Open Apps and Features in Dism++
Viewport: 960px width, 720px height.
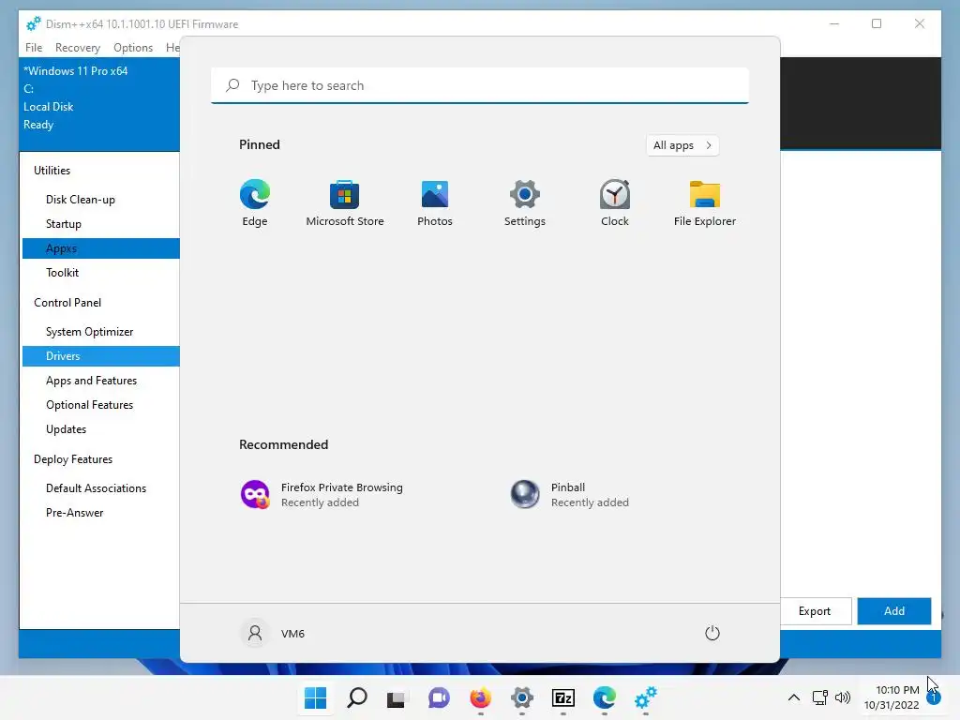pos(91,381)
